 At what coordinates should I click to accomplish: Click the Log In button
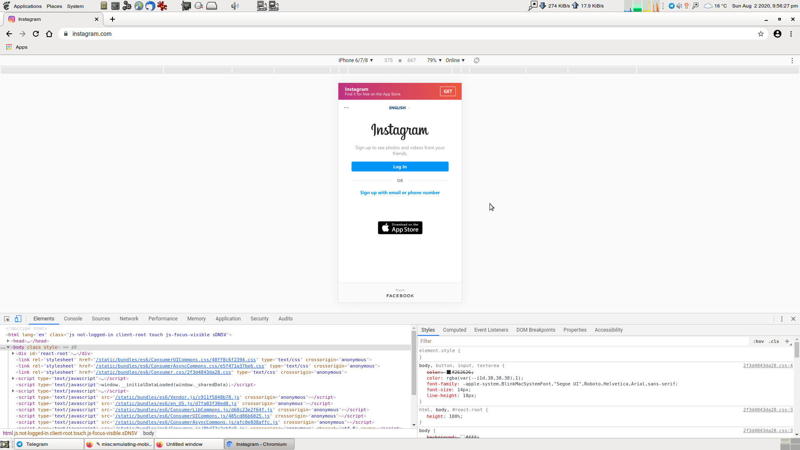pos(400,167)
